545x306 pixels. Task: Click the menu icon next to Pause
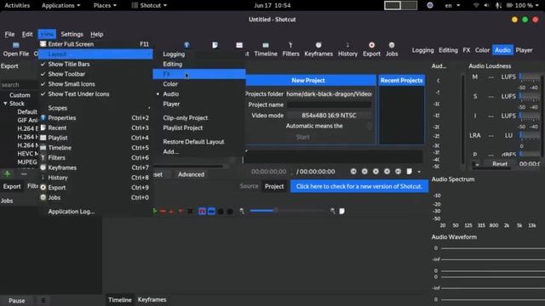[x=43, y=300]
